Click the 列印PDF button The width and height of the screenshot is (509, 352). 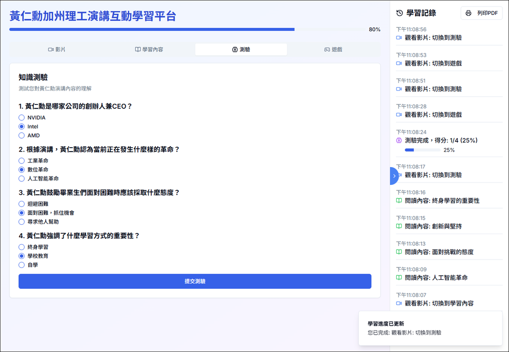[482, 13]
